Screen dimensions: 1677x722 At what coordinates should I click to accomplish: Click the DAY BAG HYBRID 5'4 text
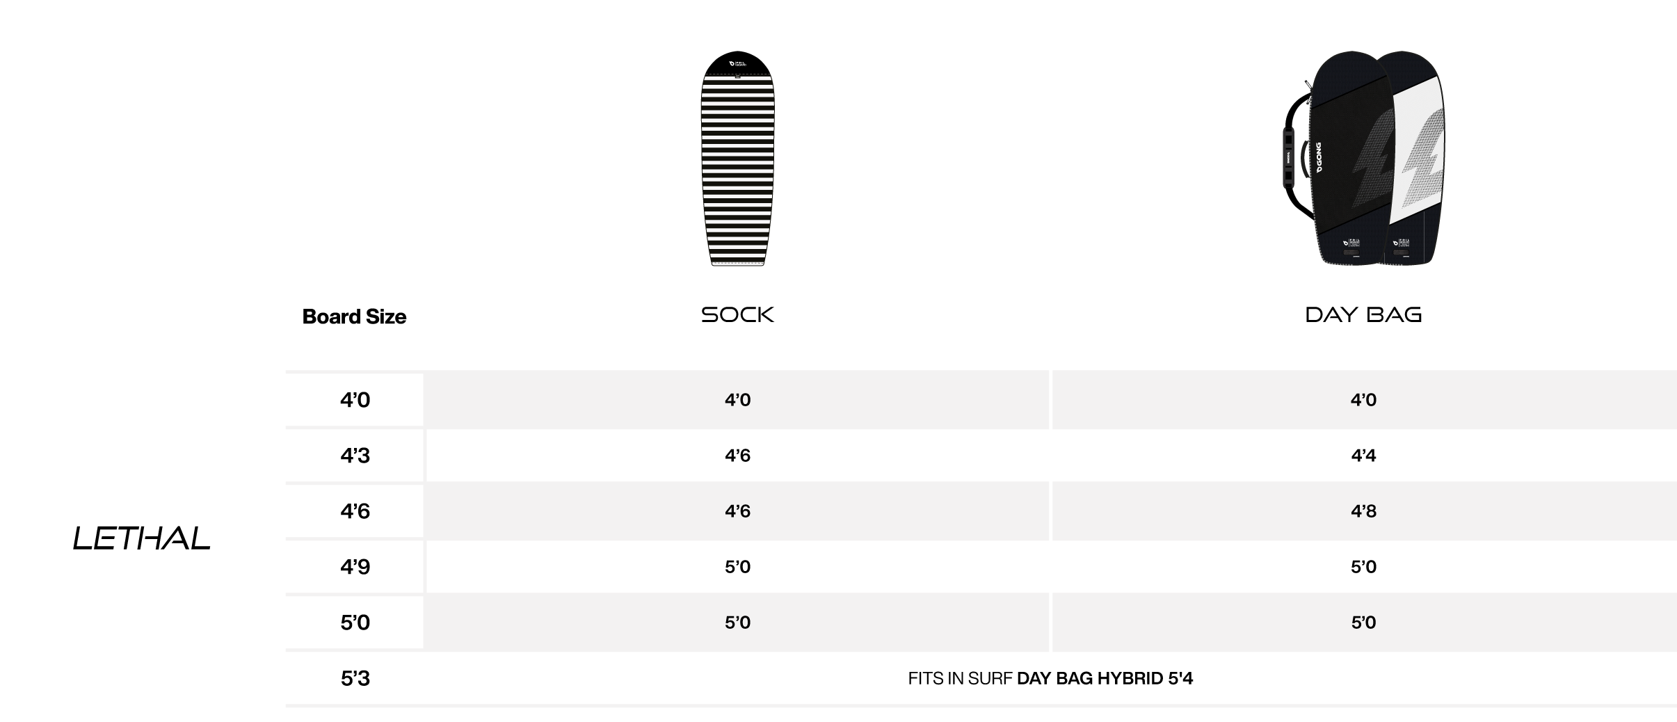point(1105,678)
